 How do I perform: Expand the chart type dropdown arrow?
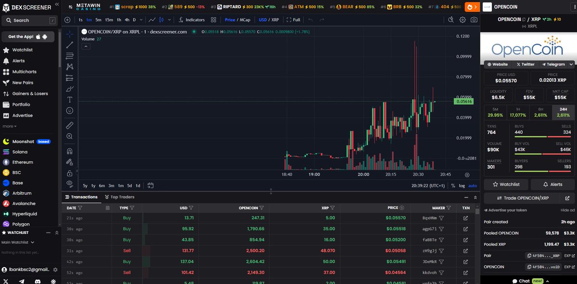(168, 20)
